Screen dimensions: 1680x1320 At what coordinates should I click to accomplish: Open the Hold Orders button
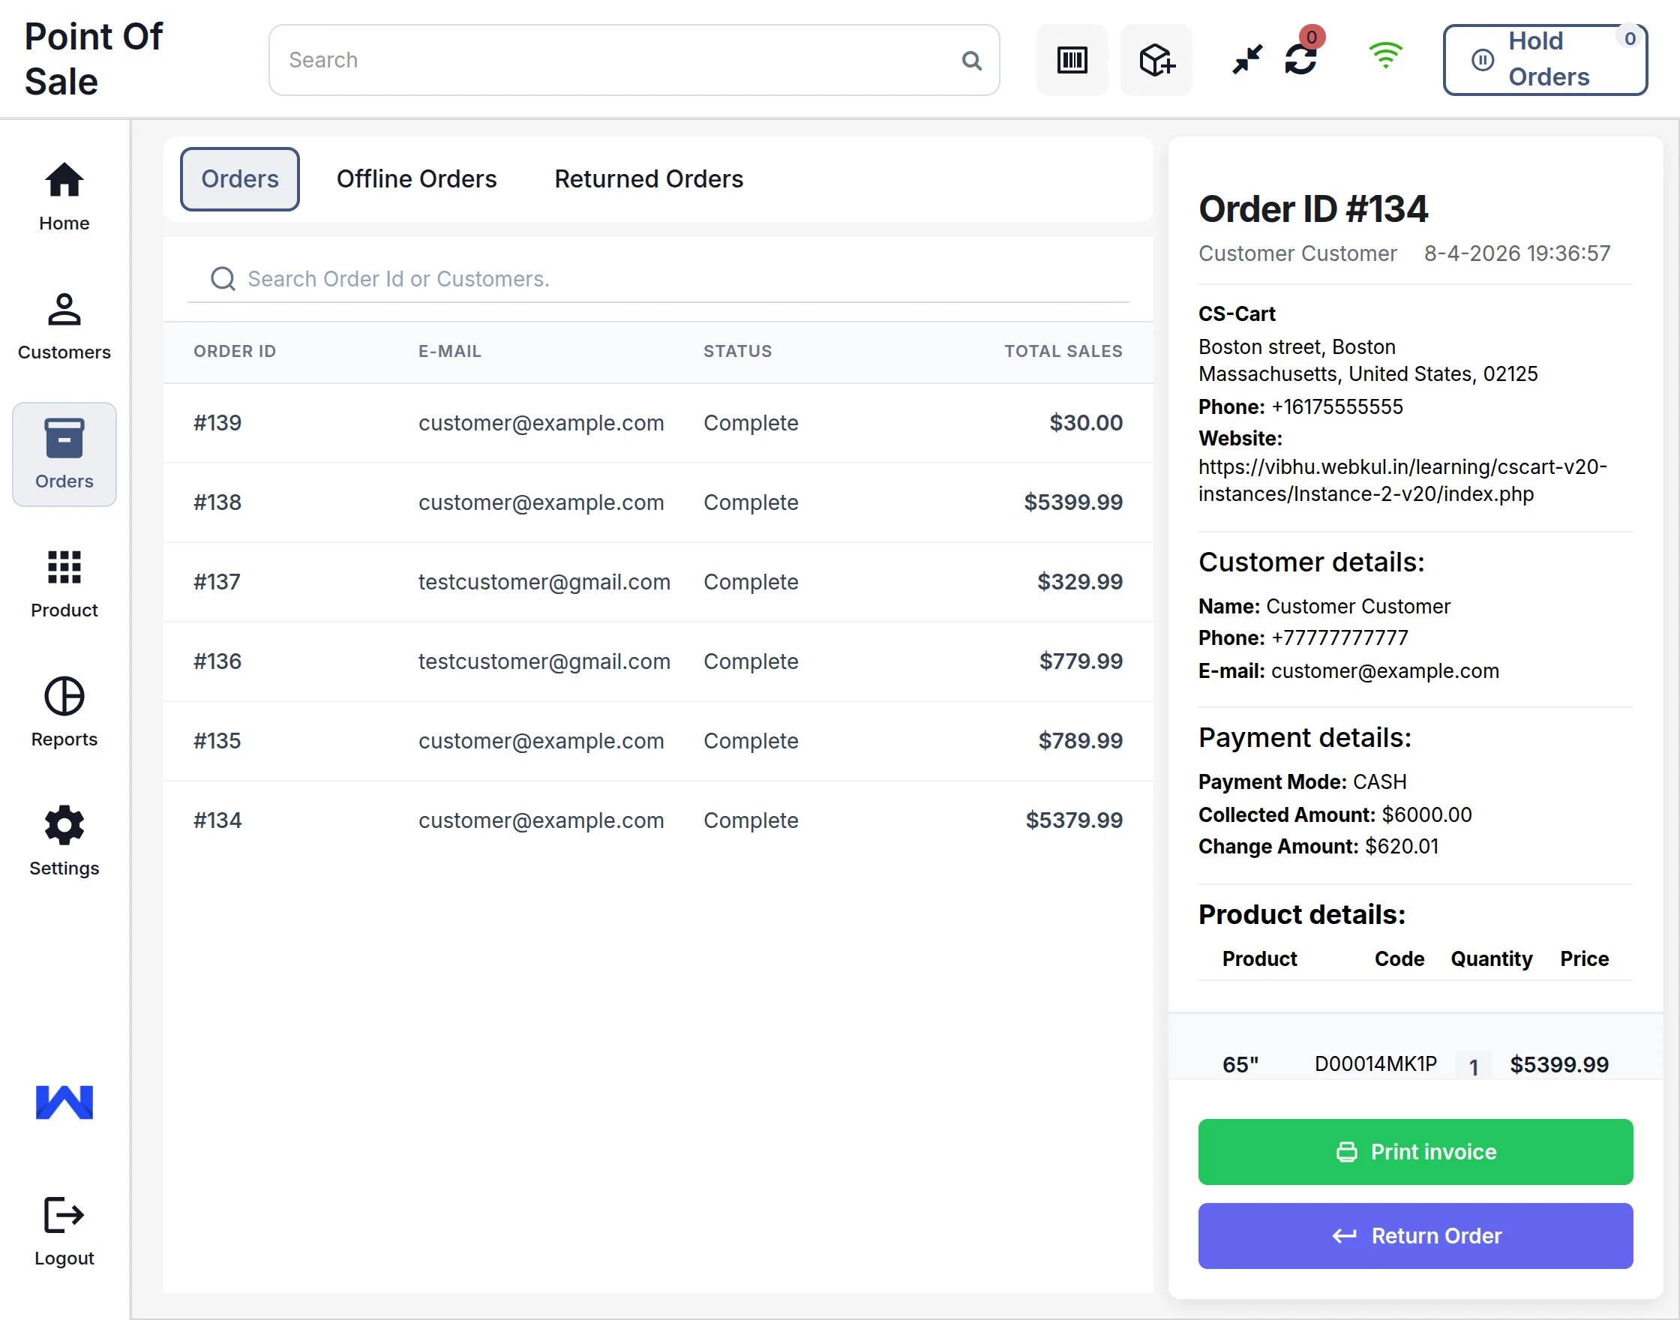1544,59
